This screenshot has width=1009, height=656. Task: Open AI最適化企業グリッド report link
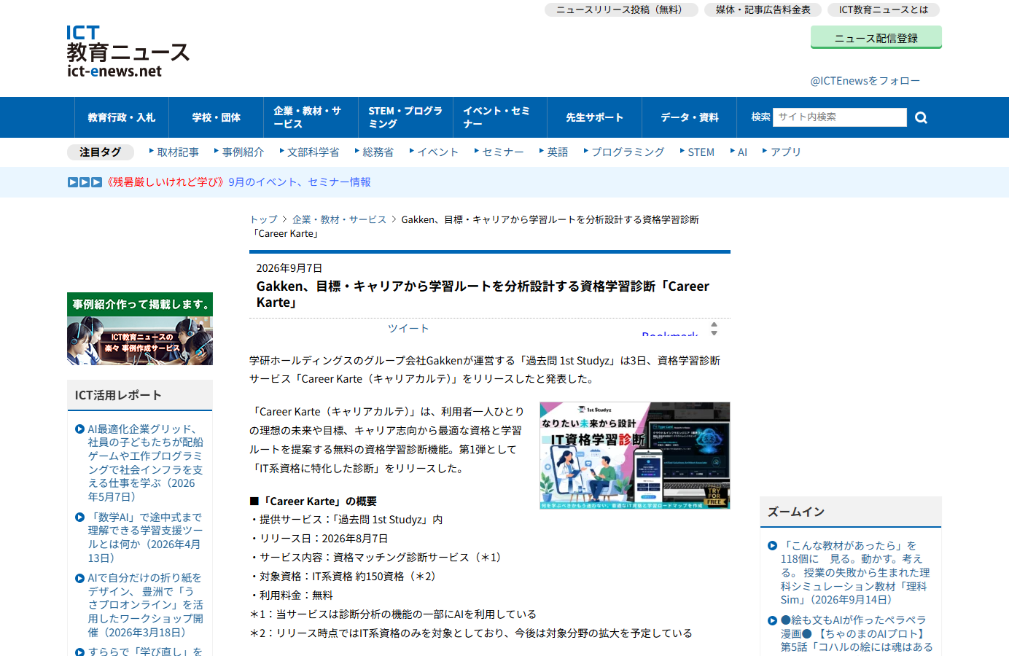(x=145, y=463)
